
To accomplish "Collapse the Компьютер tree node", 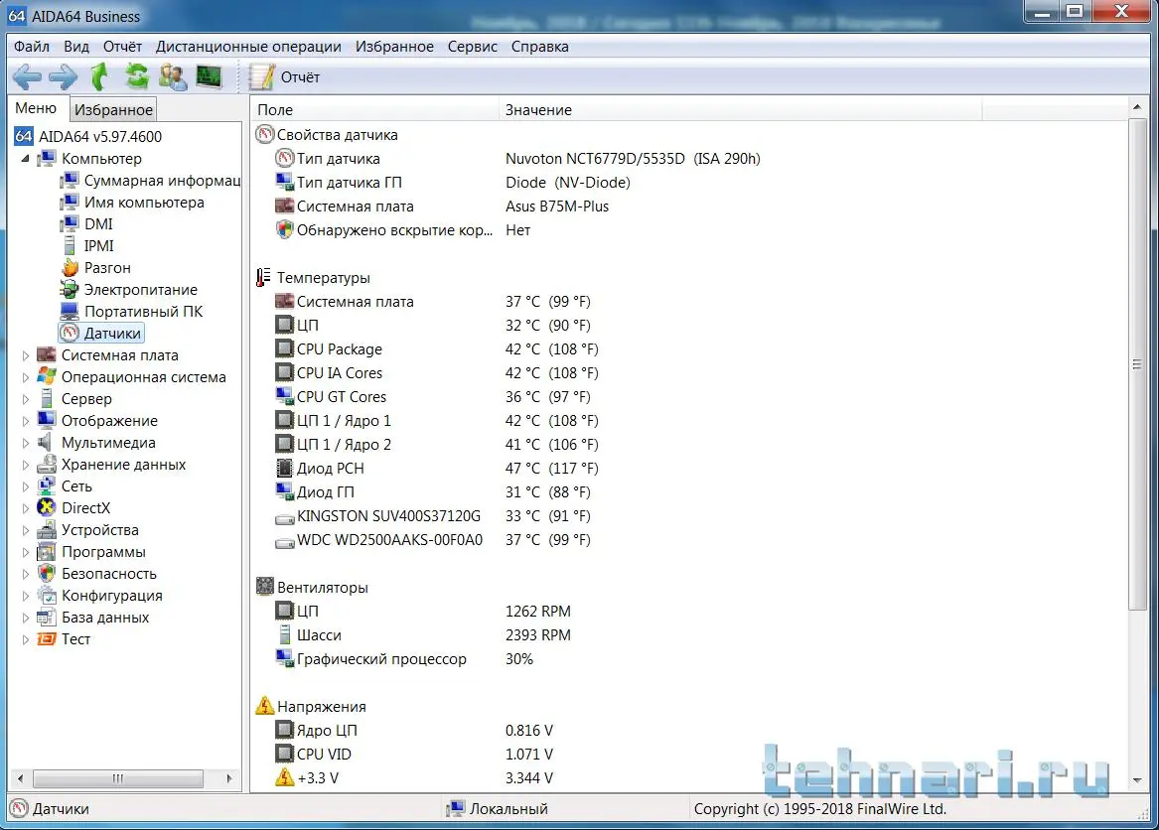I will click(x=25, y=158).
